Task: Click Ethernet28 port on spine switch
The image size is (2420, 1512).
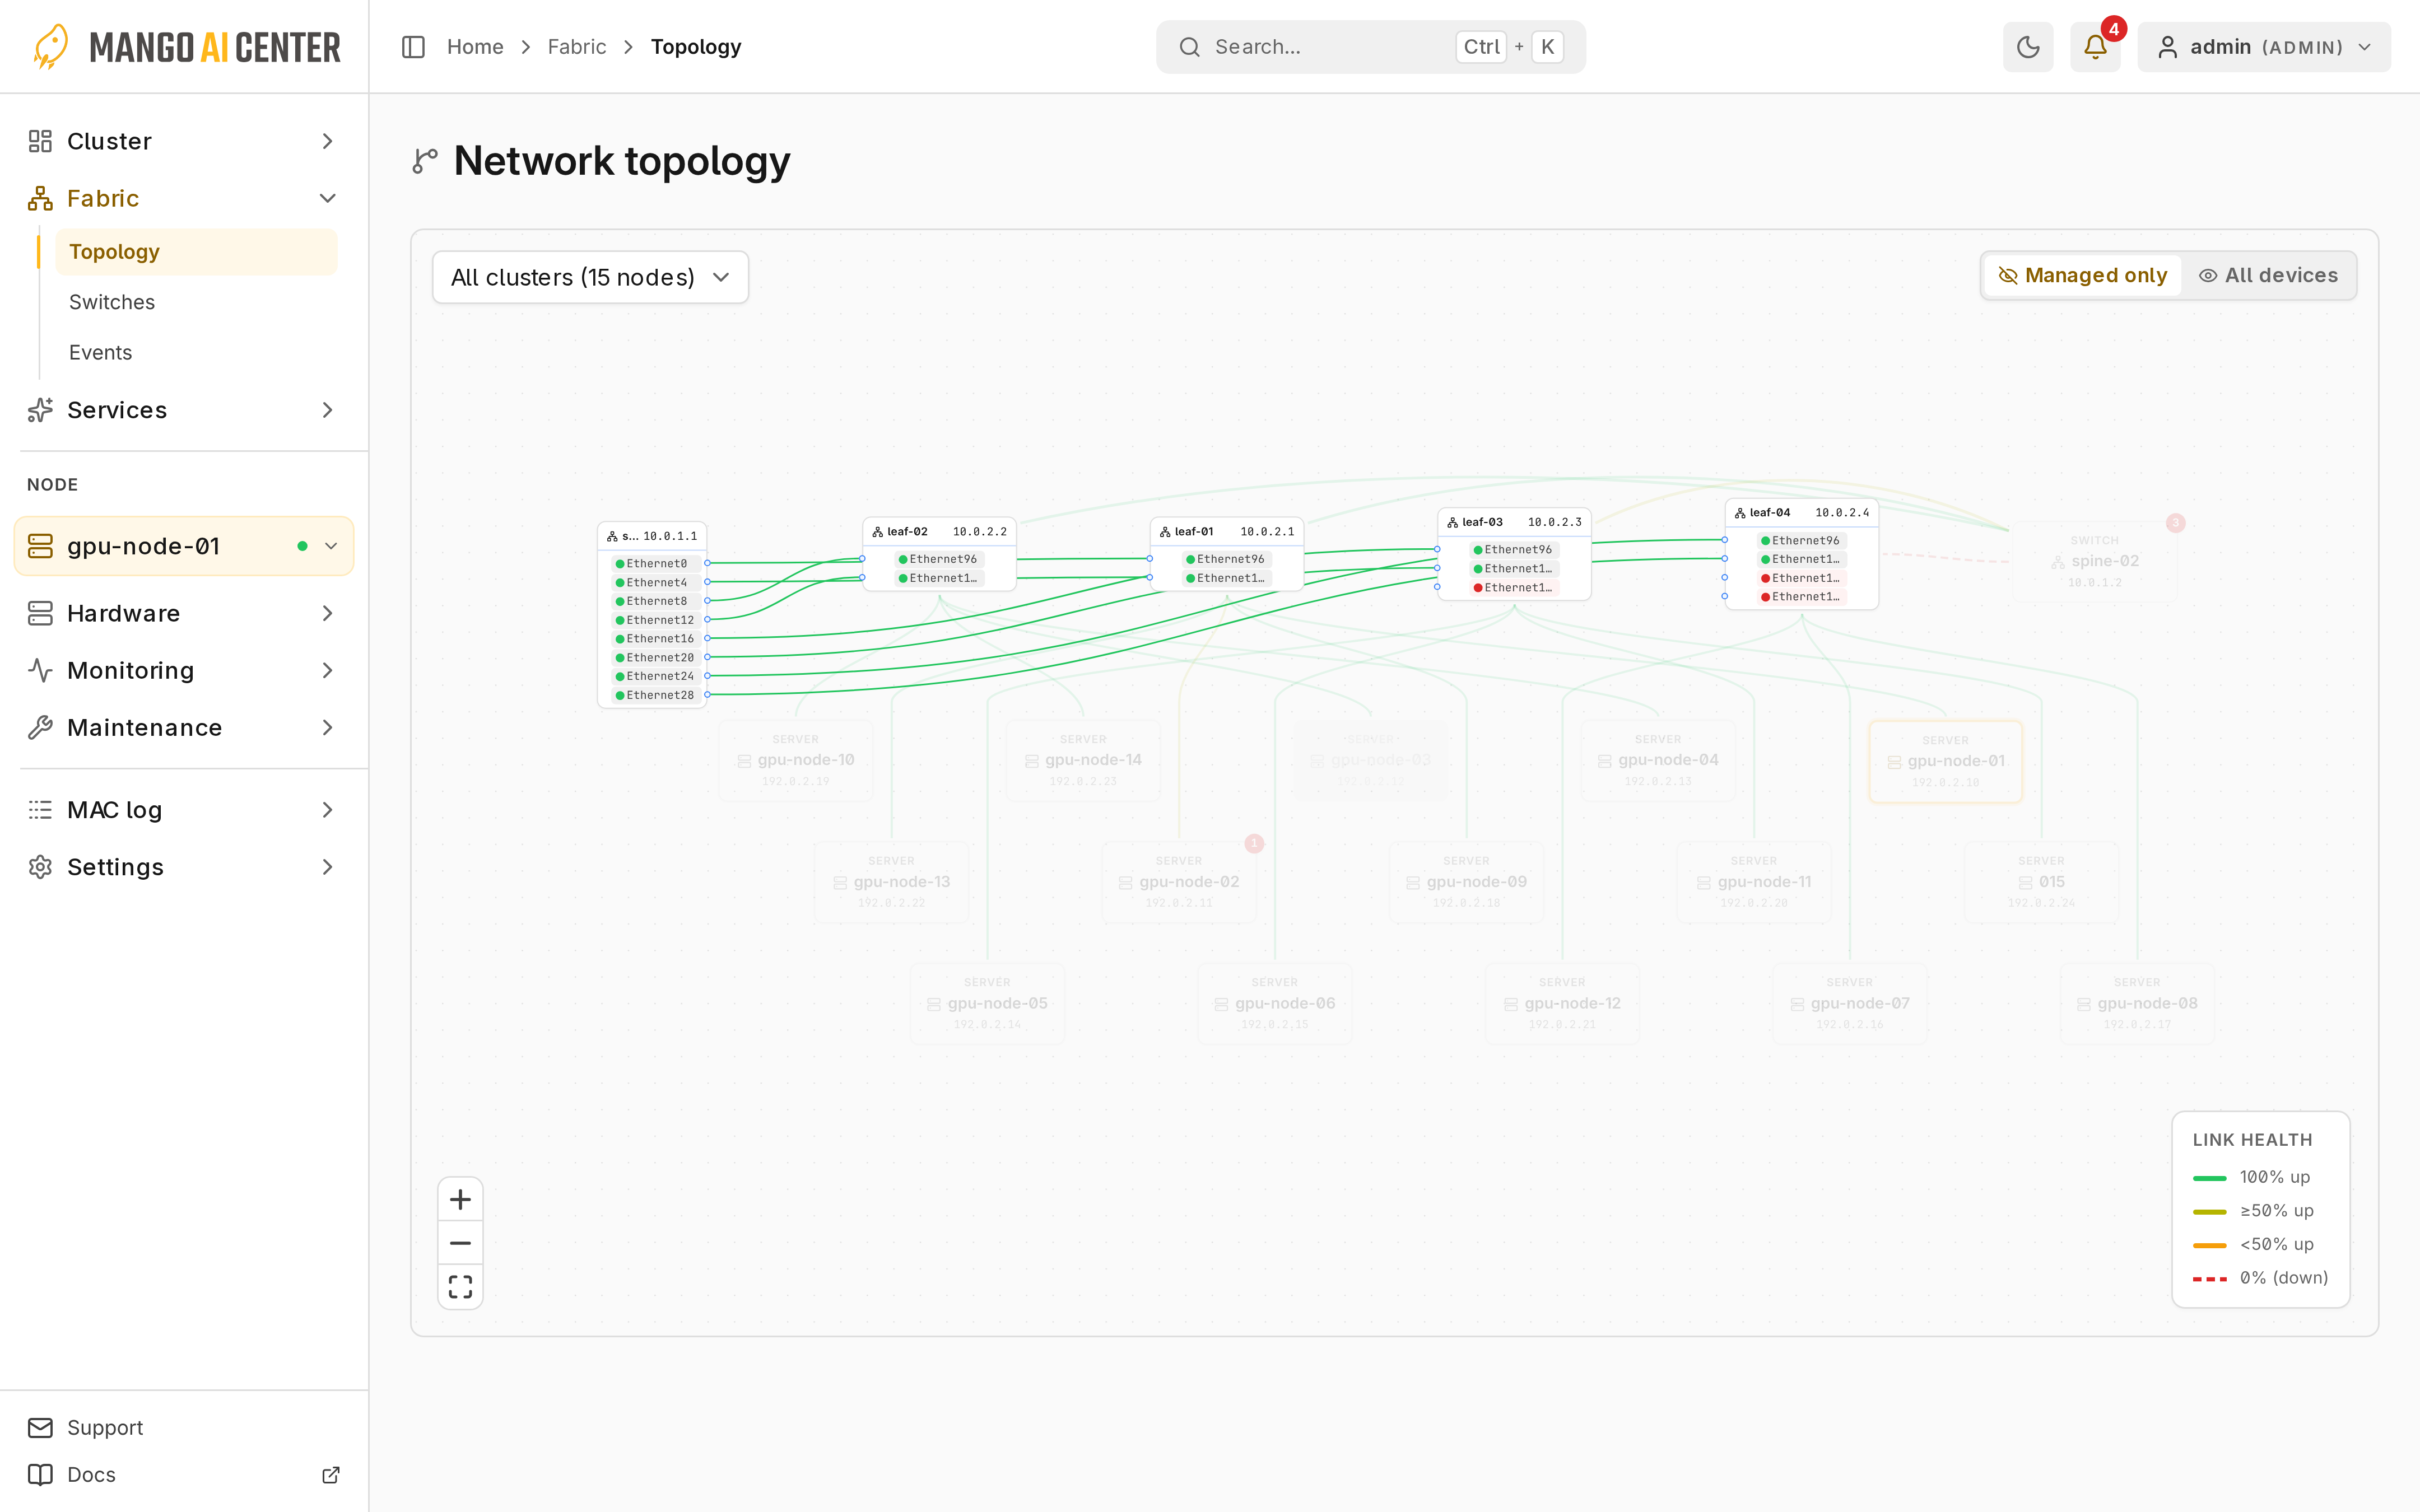Action: point(655,695)
